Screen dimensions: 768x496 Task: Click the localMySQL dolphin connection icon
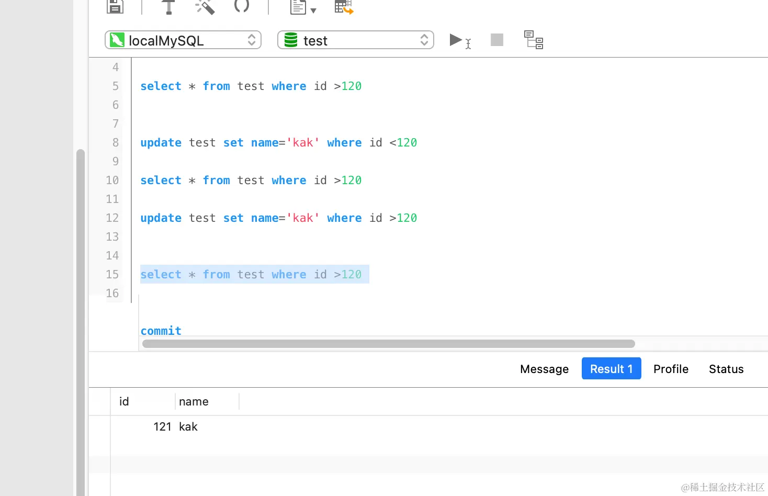click(117, 40)
